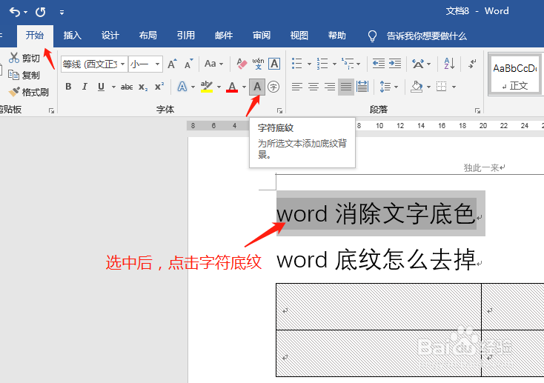The image size is (544, 383).
Task: Click the Character Border icon
Action: (274, 64)
